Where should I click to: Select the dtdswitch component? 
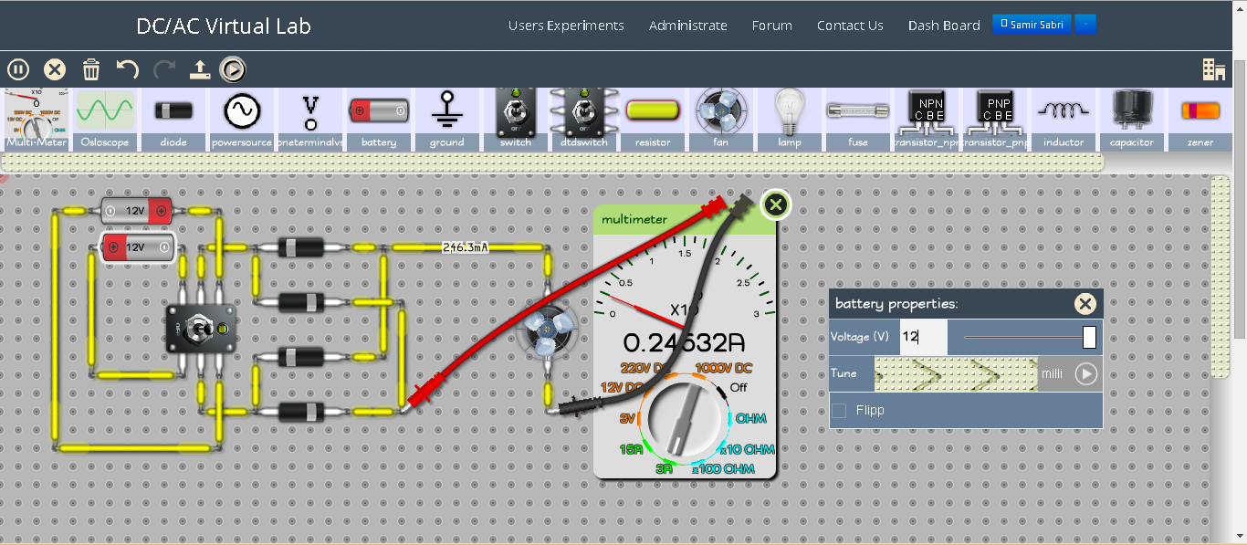(x=584, y=119)
